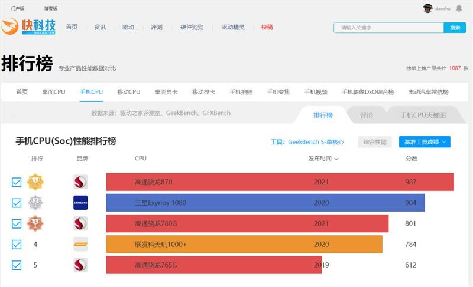
Task: Click the Samsung brand logo
Action: click(x=80, y=203)
